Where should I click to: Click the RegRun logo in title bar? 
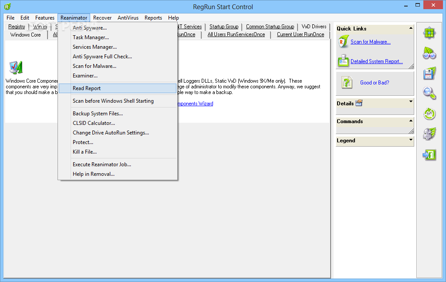click(x=8, y=6)
